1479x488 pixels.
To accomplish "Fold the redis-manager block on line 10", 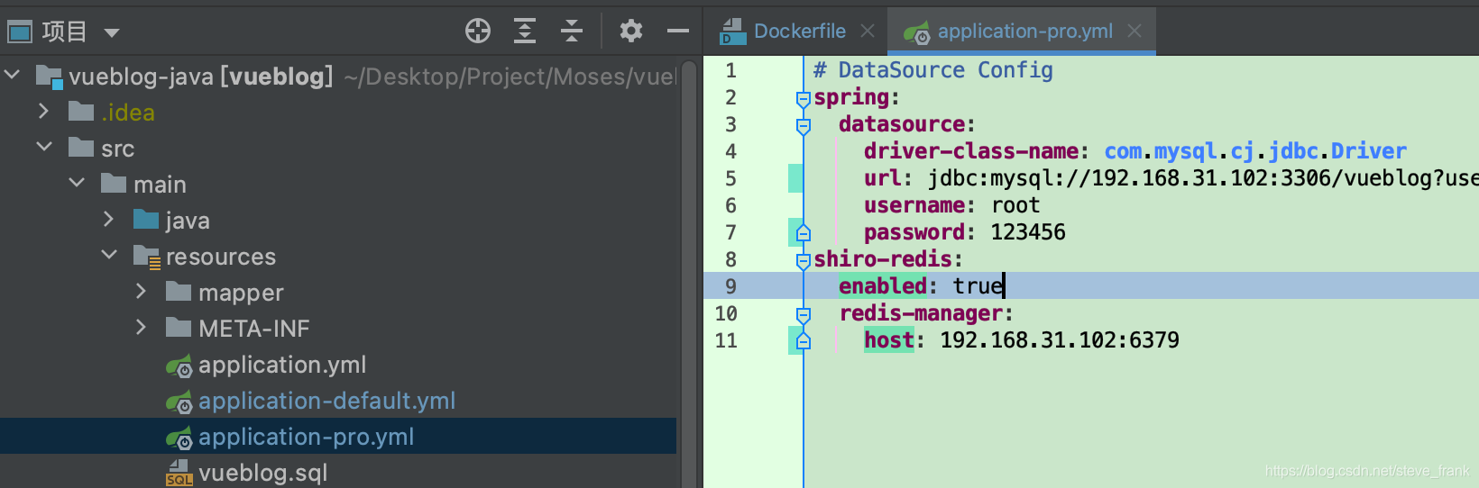I will pos(804,314).
